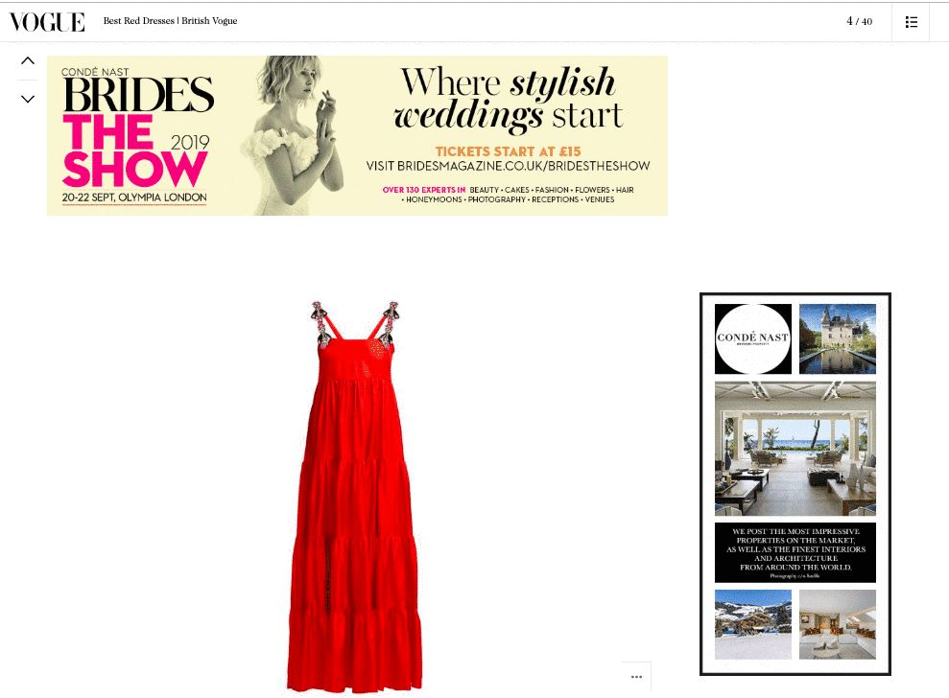The height and width of the screenshot is (698, 949).
Task: Click the Vogue logo
Action: (x=47, y=22)
